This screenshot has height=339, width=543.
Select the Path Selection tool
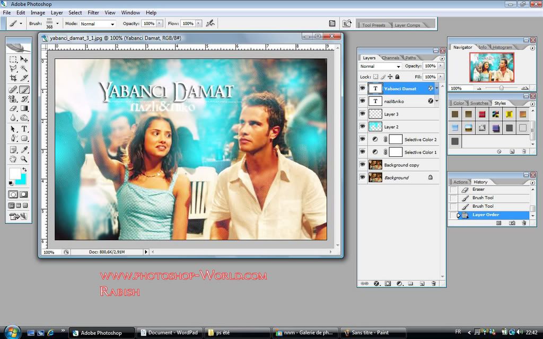pos(13,129)
